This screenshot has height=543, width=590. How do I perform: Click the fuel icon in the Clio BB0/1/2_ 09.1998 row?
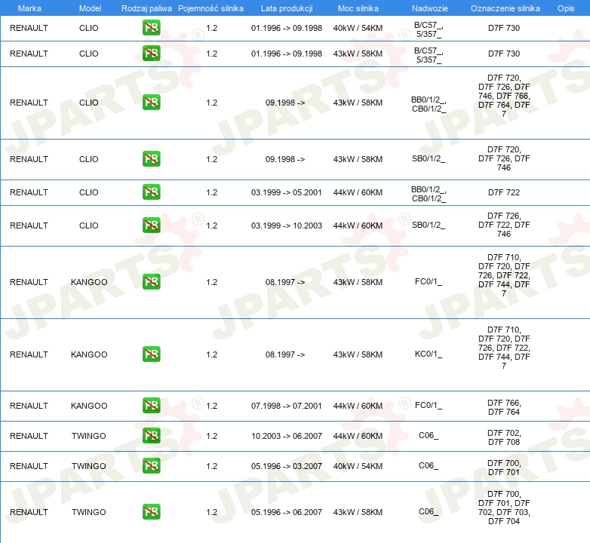tap(151, 103)
